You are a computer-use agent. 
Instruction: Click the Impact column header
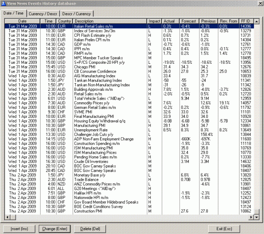pos(155,21)
